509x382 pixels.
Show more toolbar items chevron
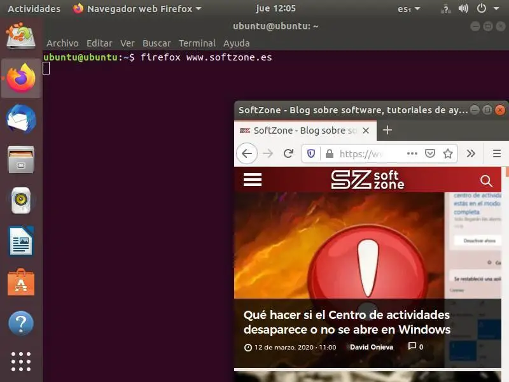click(x=471, y=153)
